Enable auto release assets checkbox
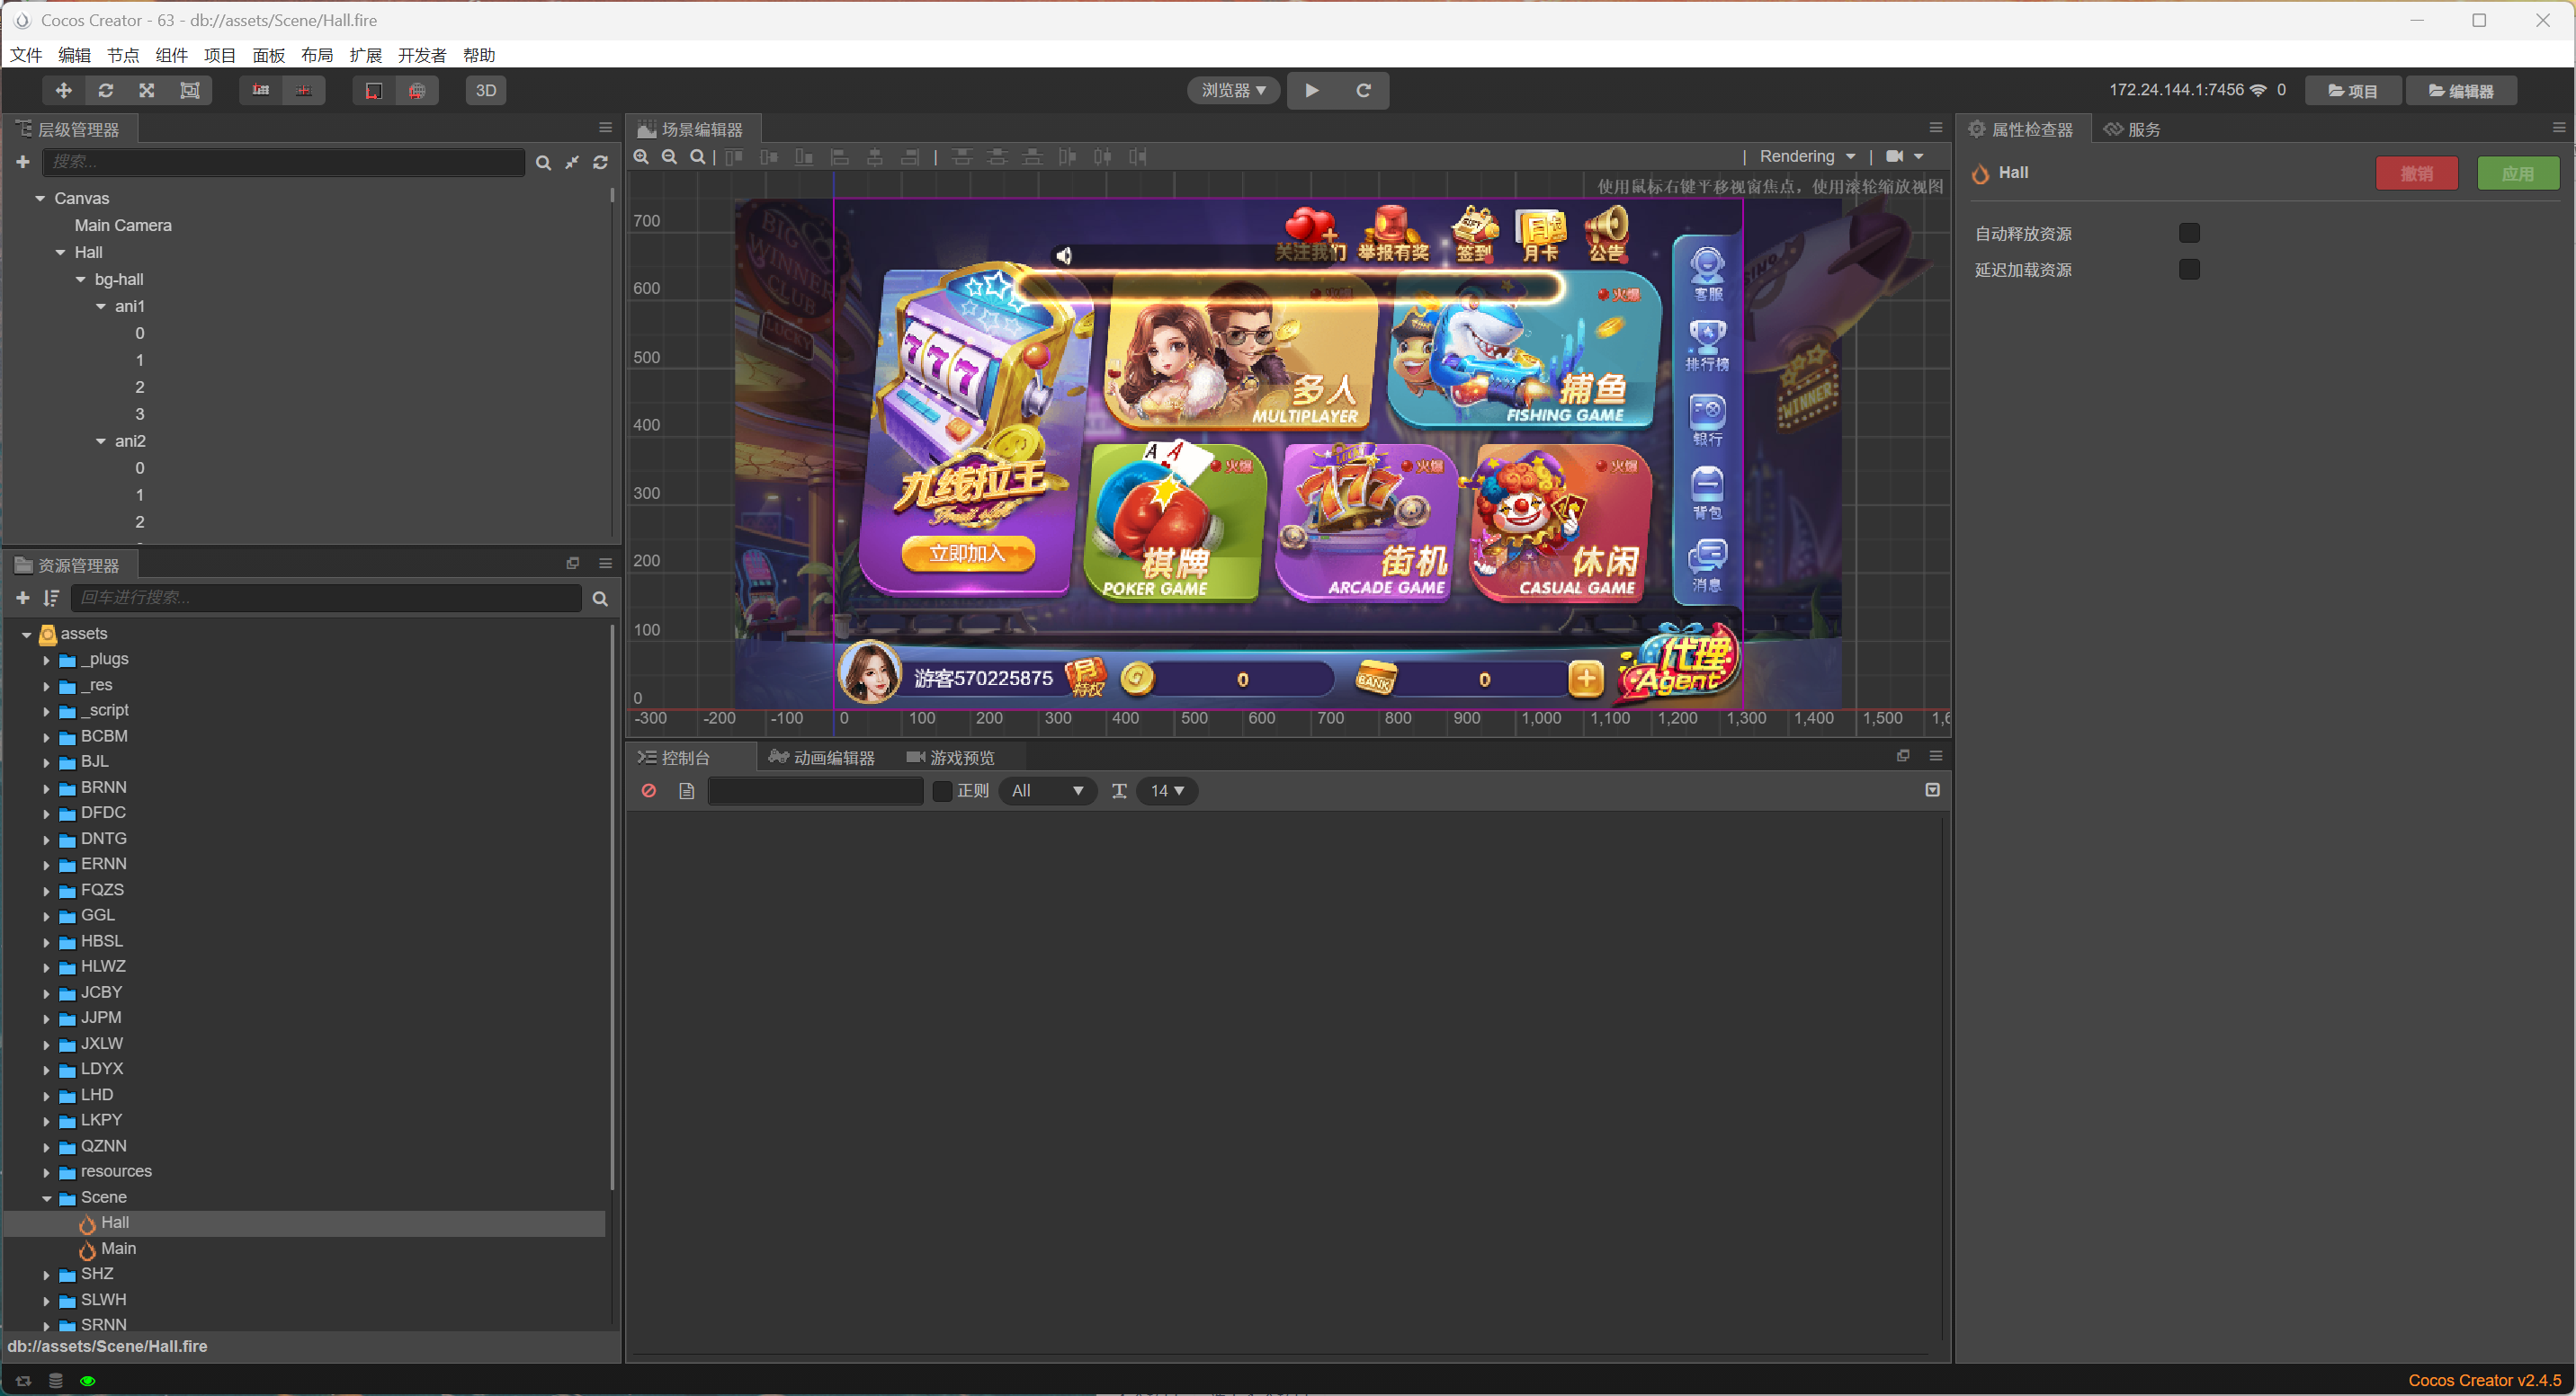The height and width of the screenshot is (1396, 2576). [2189, 233]
